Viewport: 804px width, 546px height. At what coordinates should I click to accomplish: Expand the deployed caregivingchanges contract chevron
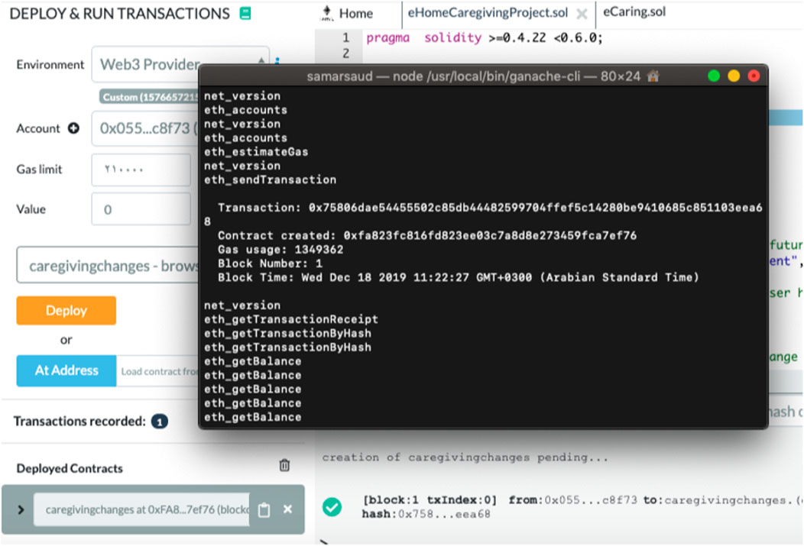[x=21, y=509]
